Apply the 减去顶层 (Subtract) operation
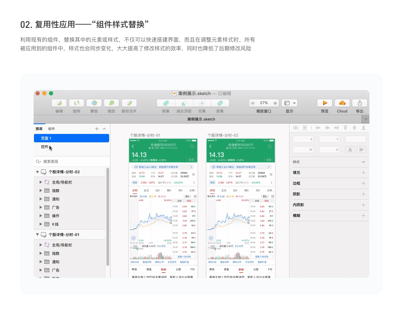The image size is (403, 335). 183,103
